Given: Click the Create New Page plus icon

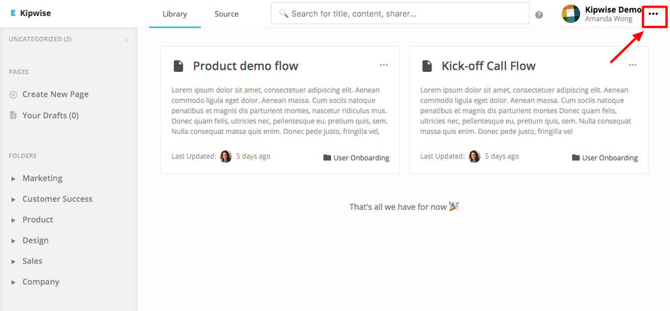Looking at the screenshot, I should click(13, 95).
